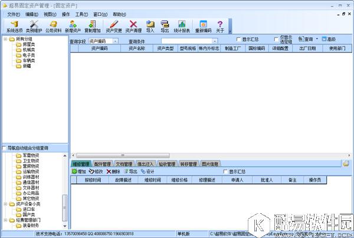The width and height of the screenshot is (354, 238).
Task: Open the 类别维护 tool
Action: 34,27
